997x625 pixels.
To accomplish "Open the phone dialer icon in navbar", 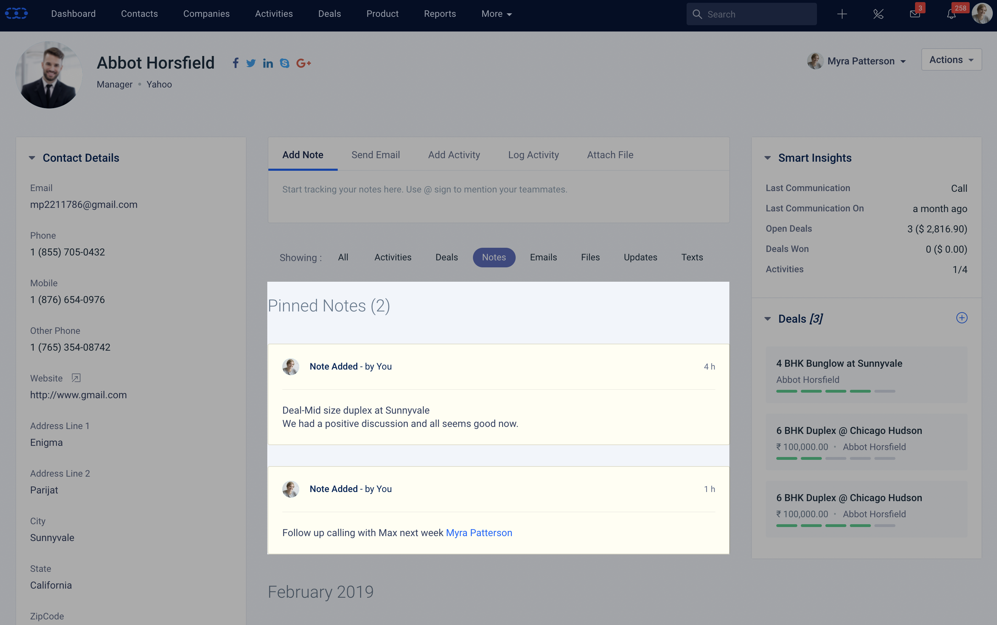I will click(878, 14).
